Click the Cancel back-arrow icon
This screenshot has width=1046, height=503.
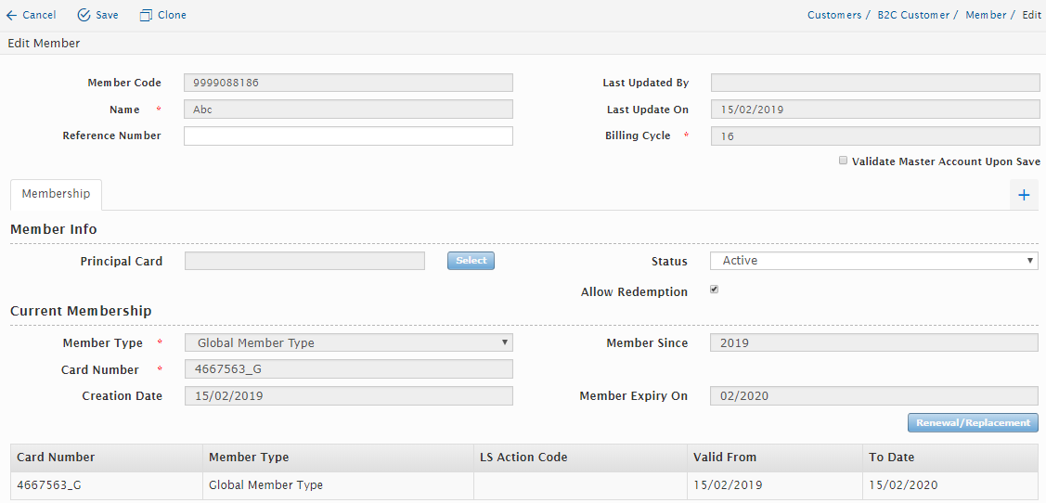[11, 16]
